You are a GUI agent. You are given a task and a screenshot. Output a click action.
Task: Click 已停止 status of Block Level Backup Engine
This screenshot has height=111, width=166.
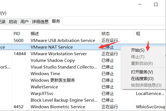point(108,100)
